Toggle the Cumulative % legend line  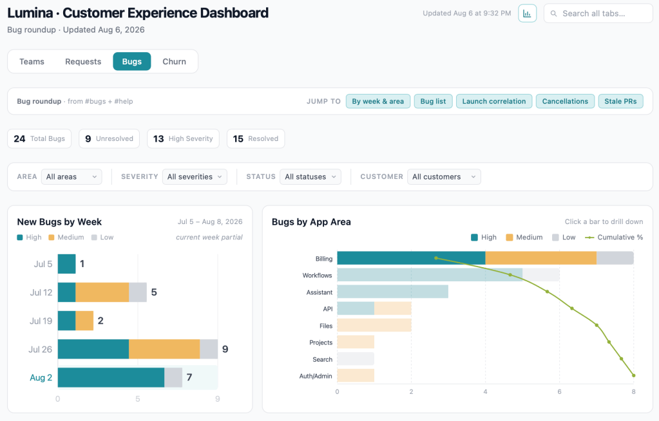614,238
